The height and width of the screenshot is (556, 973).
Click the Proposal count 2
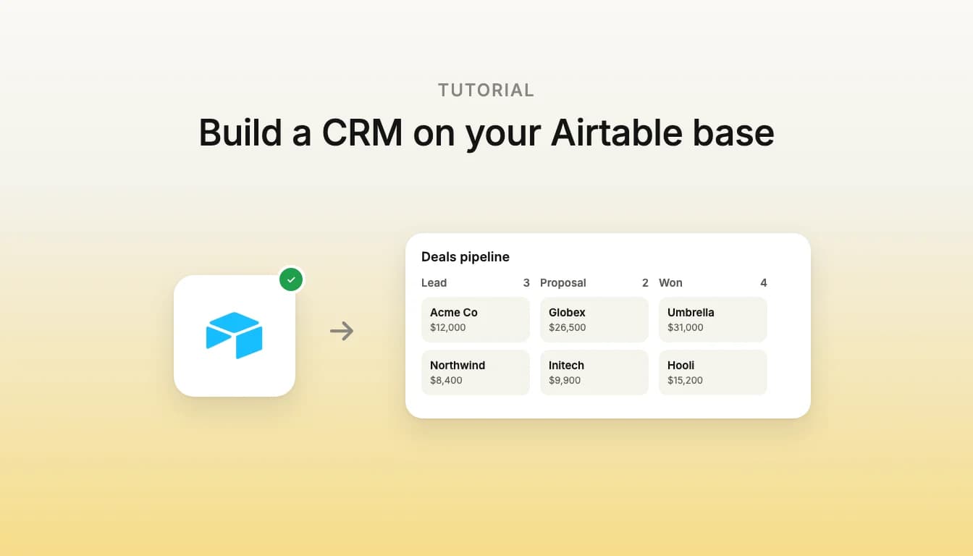[645, 283]
